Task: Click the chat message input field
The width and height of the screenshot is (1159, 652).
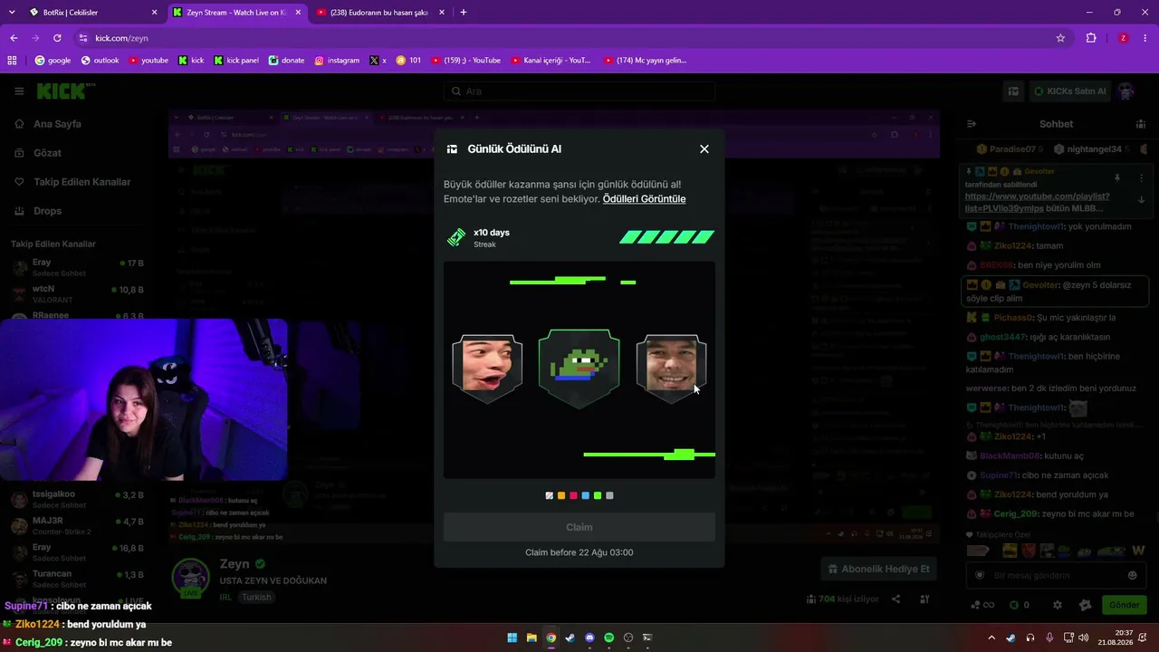Action: (x=1055, y=575)
